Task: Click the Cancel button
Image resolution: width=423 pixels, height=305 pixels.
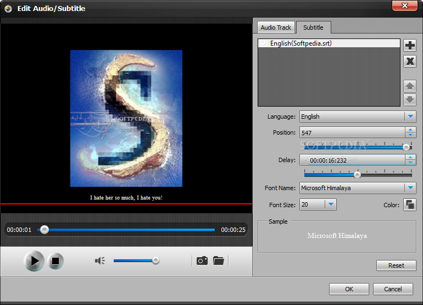Action: pyautogui.click(x=393, y=289)
